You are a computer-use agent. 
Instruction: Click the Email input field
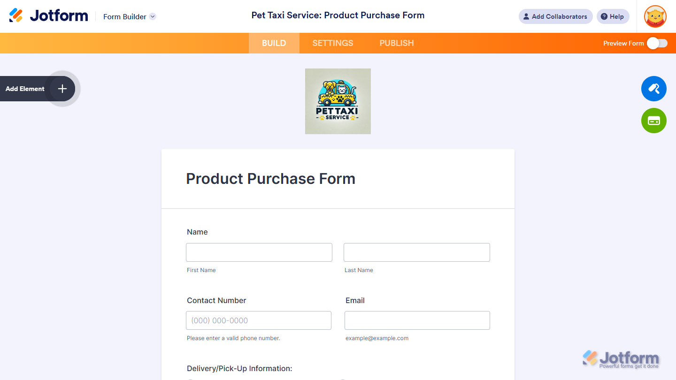[417, 320]
